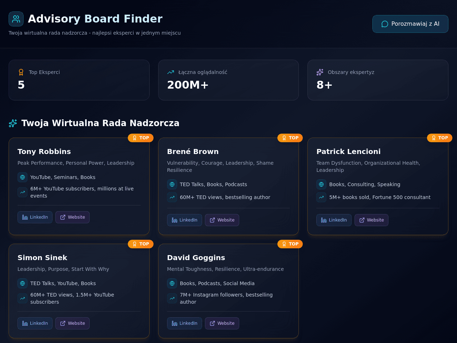The width and height of the screenshot is (457, 343).
Task: Select the Patrick Lencioni name heading
Action: [348, 151]
